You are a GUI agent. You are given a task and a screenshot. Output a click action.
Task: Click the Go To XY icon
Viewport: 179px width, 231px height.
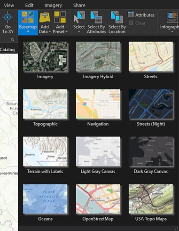coord(8,17)
